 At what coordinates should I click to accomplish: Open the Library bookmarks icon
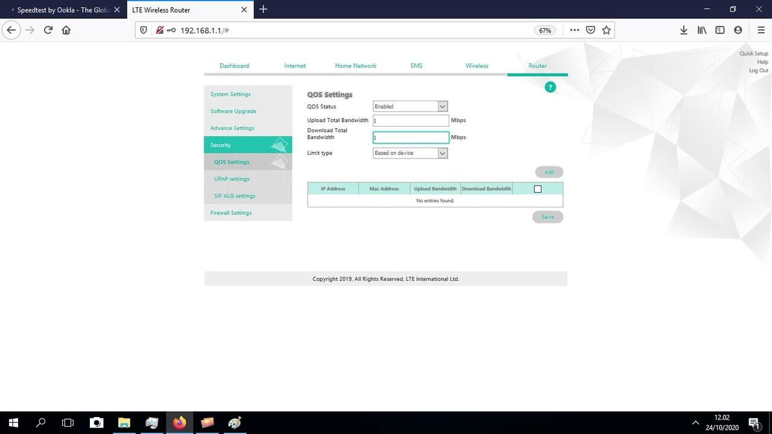click(702, 30)
